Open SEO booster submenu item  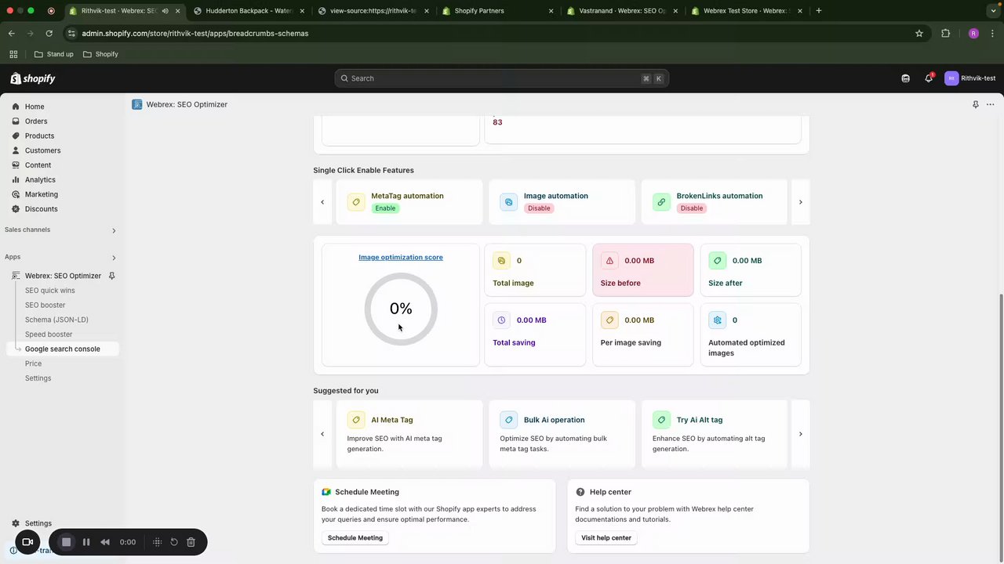45,305
